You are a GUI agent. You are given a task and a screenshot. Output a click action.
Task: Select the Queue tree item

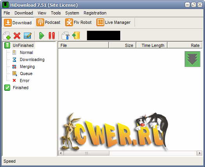[26, 74]
